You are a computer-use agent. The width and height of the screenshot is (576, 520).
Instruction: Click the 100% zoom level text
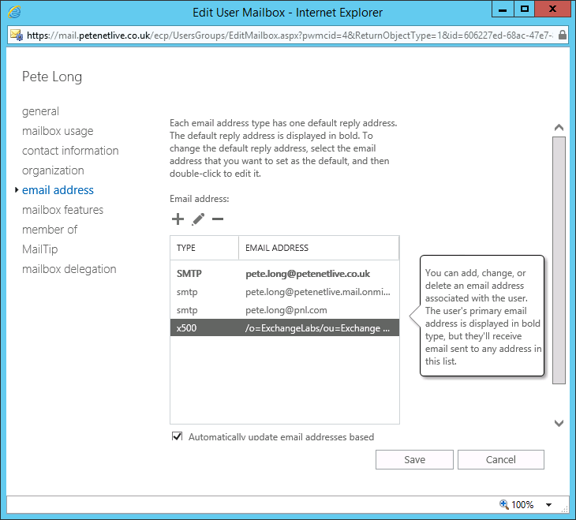522,504
